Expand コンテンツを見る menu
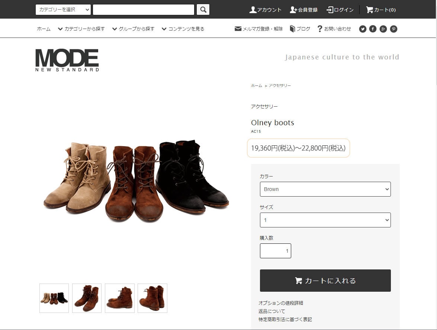The width and height of the screenshot is (437, 330). point(183,29)
